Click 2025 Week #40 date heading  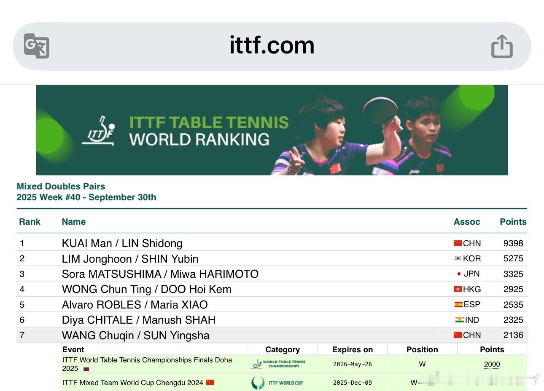click(x=86, y=197)
